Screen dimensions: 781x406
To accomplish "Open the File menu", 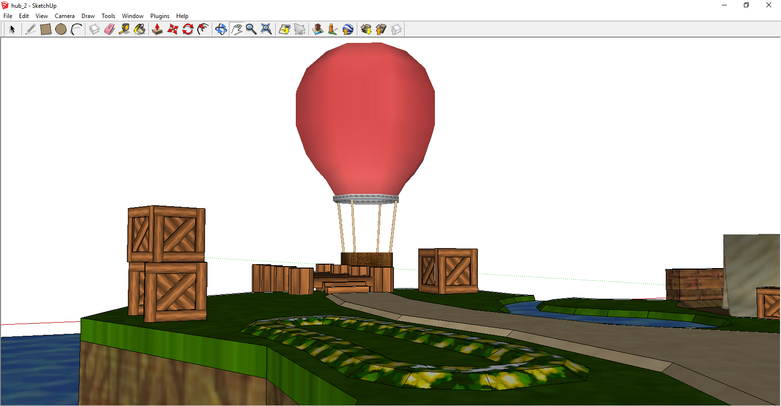I will coord(8,16).
